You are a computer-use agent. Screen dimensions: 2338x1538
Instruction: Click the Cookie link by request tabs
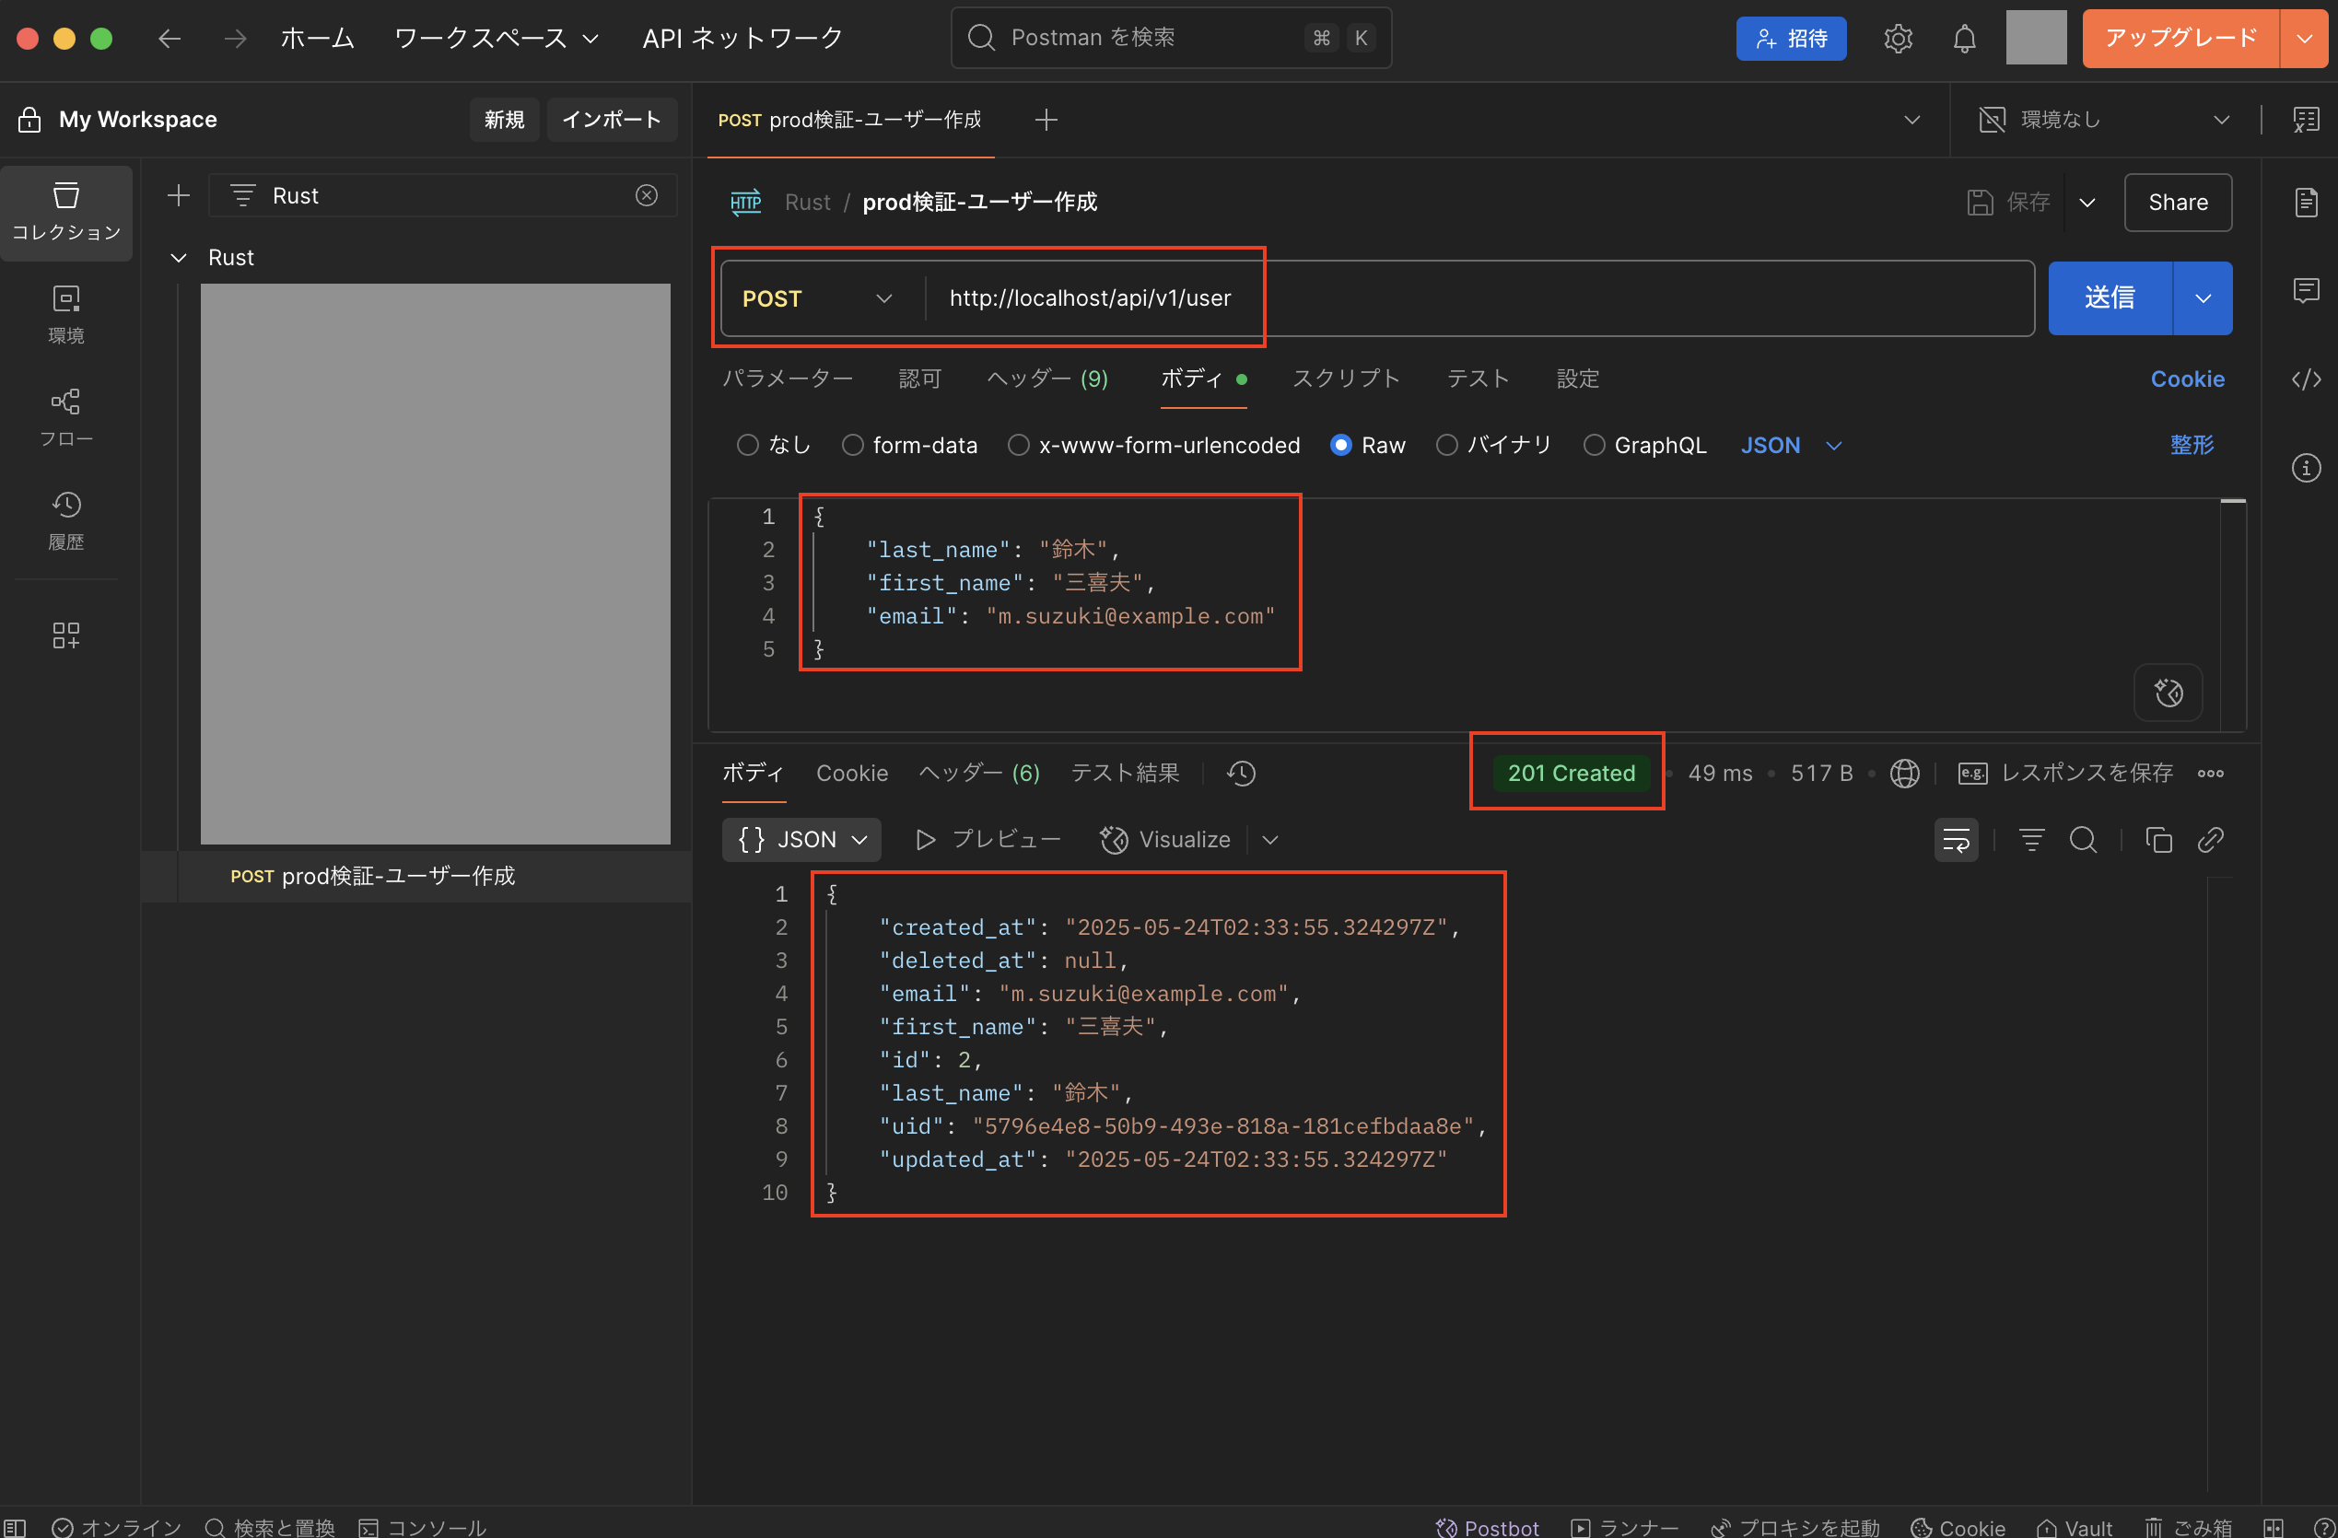pyautogui.click(x=2187, y=379)
